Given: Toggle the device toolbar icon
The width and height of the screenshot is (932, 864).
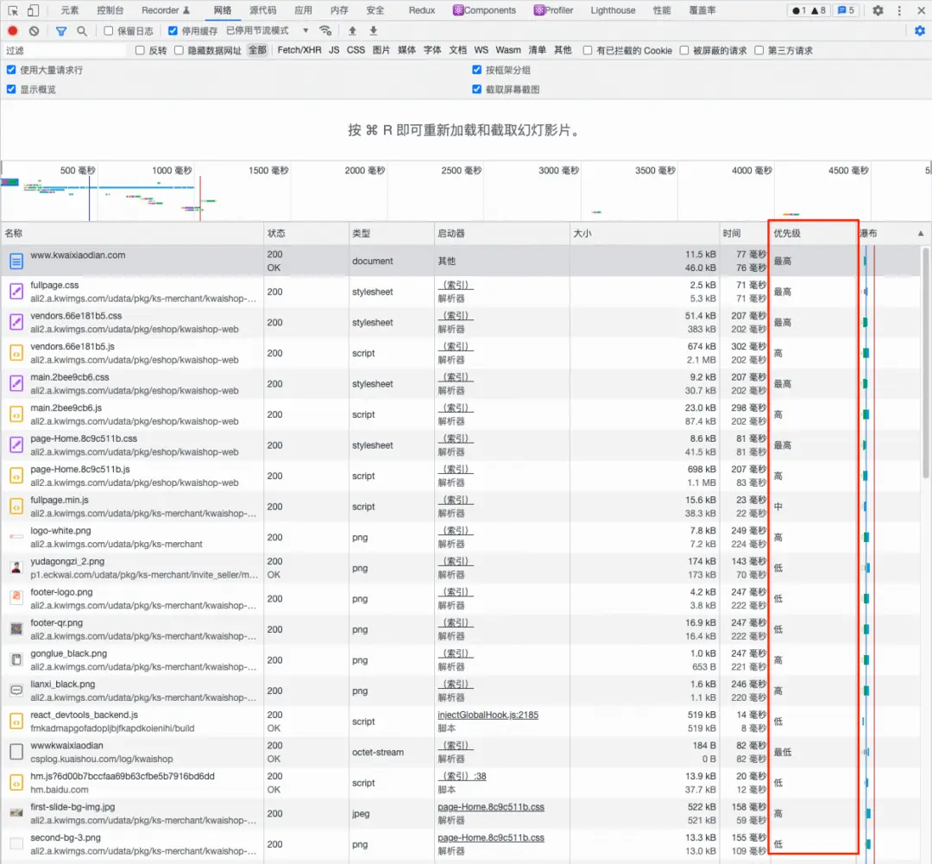Looking at the screenshot, I should 34,10.
